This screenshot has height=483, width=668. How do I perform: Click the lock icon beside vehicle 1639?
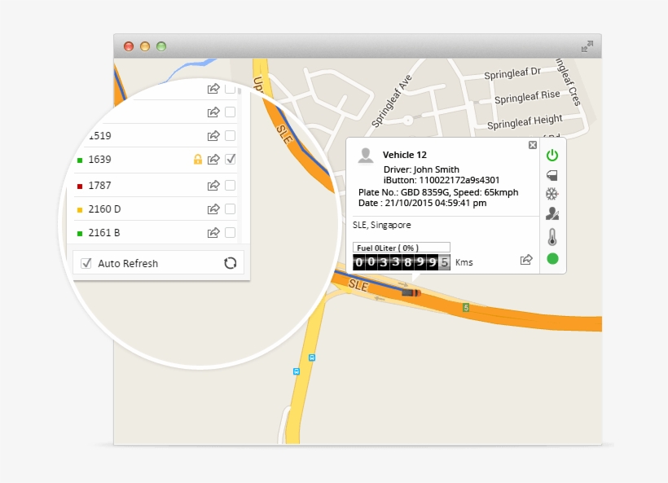coord(198,160)
